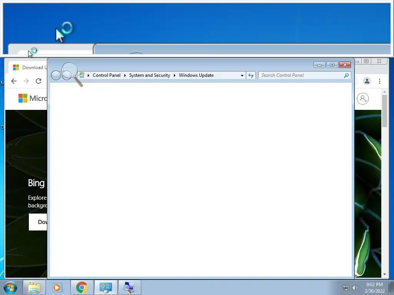Expand arrow before System and Security
The width and height of the screenshot is (394, 295).
pos(125,75)
